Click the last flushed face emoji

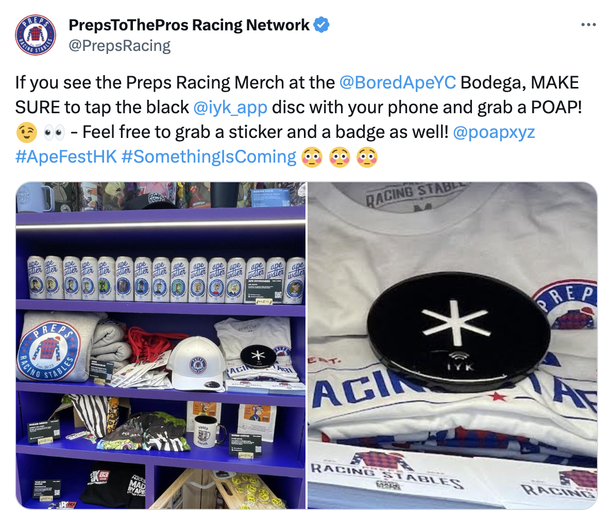click(x=367, y=157)
